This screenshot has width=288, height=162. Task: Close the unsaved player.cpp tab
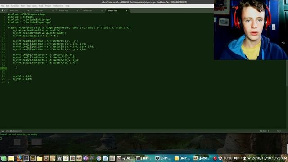point(126,11)
